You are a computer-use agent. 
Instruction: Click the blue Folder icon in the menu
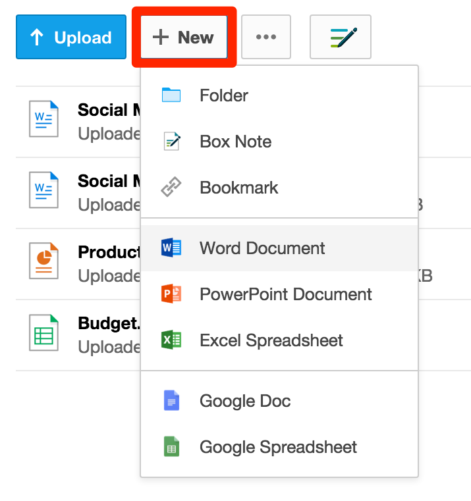[171, 95]
